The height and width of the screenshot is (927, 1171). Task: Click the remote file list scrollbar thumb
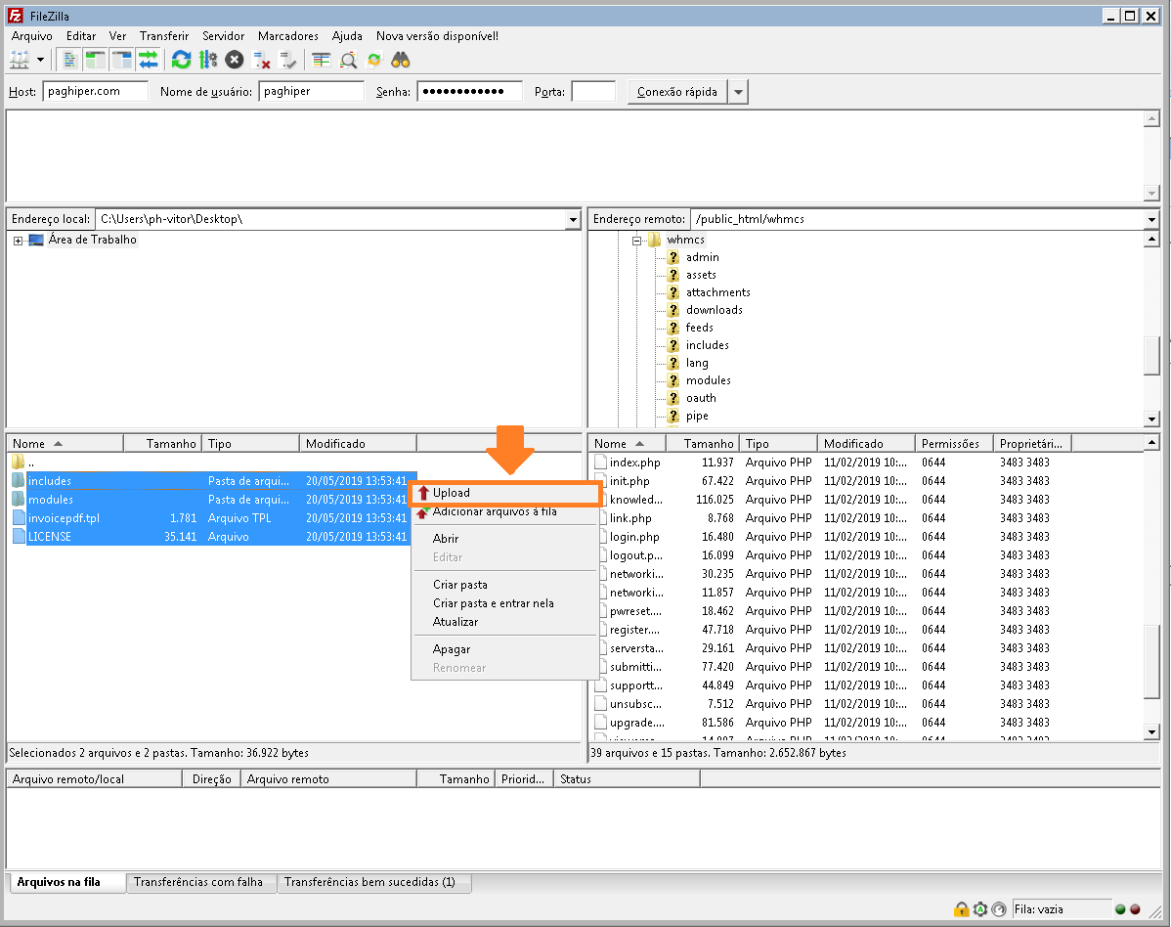1151,662
